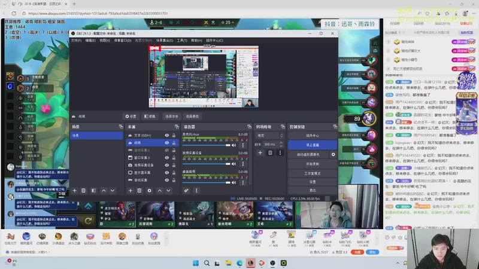Open the 渐变 transition type dropdown
Viewport: 479px width, 269px height.
click(x=270, y=136)
